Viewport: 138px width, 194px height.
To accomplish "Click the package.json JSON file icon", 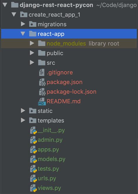I will 42,82.
